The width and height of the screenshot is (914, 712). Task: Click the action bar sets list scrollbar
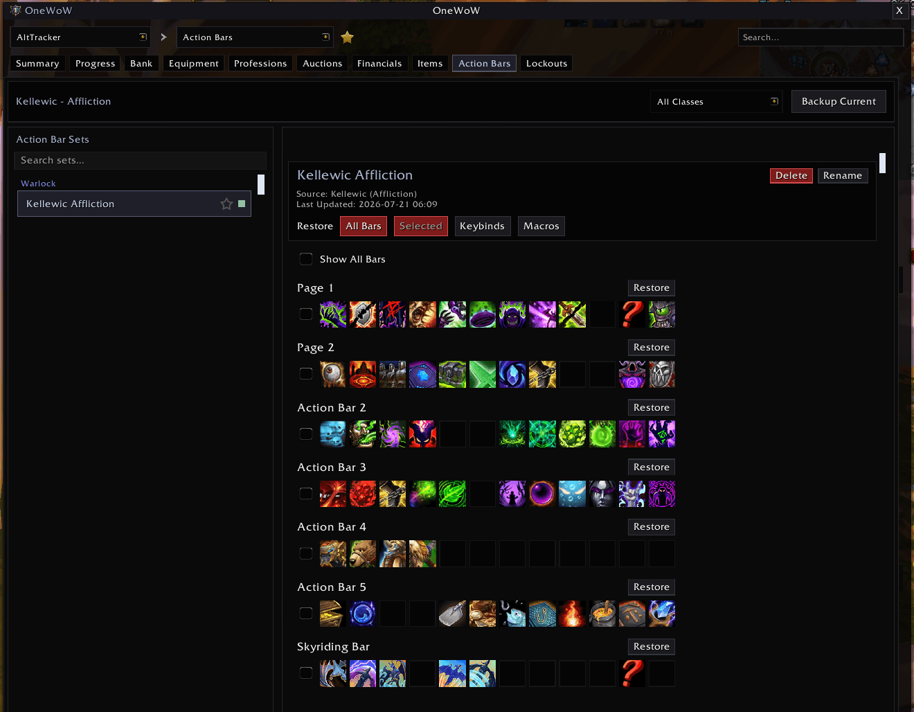coord(261,184)
